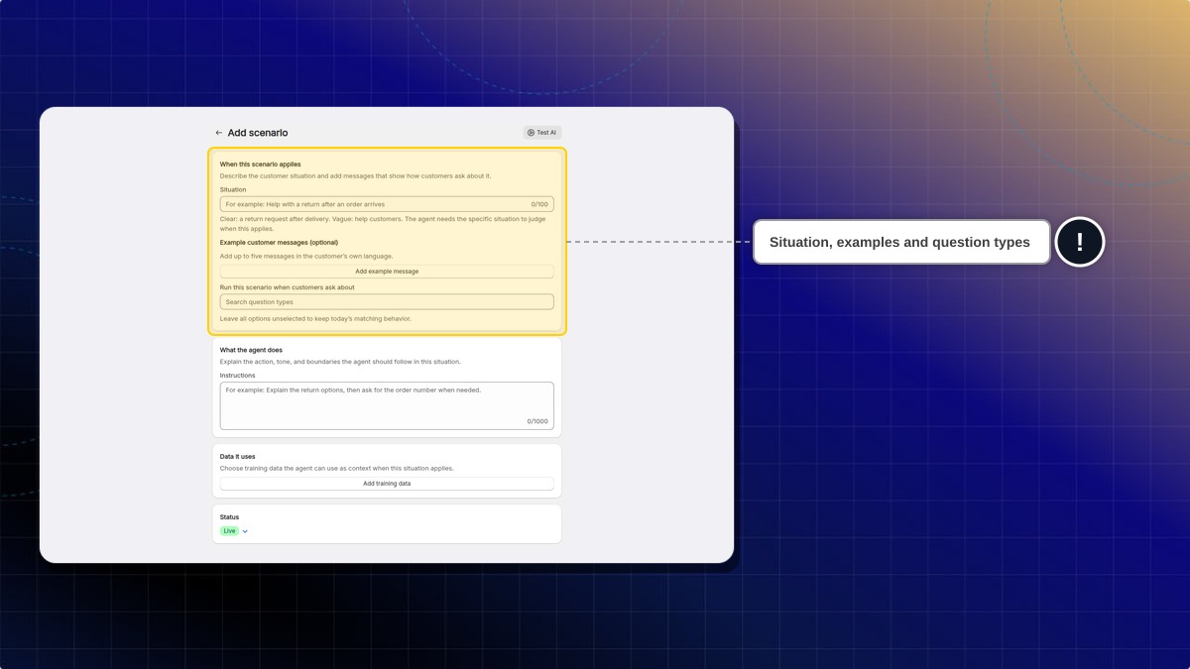Open the Live status dropdown
This screenshot has width=1190, height=669.
pyautogui.click(x=245, y=531)
